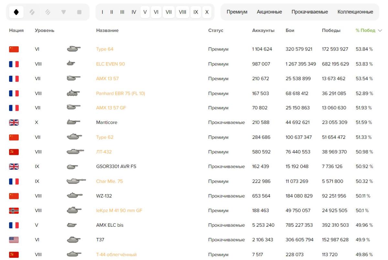Toggle the tier V filter

(145, 12)
